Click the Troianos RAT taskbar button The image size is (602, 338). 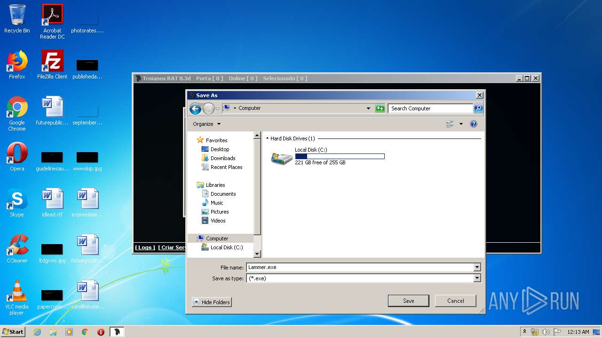117,332
